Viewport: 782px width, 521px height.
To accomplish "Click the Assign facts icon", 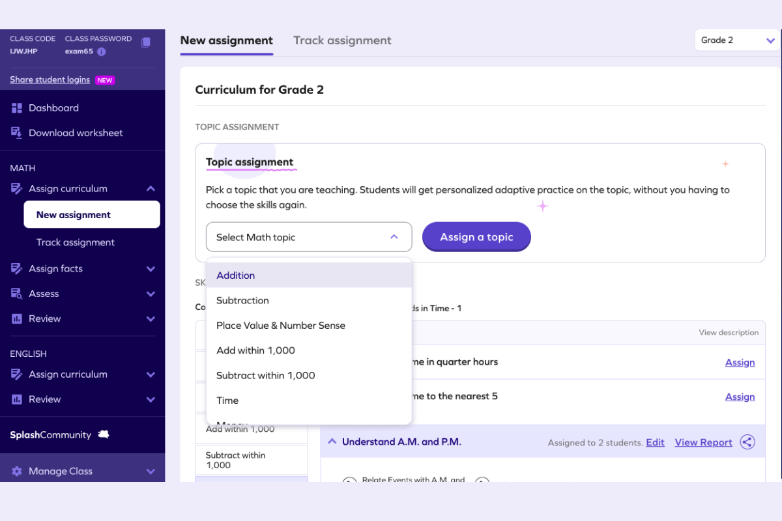I will [17, 269].
